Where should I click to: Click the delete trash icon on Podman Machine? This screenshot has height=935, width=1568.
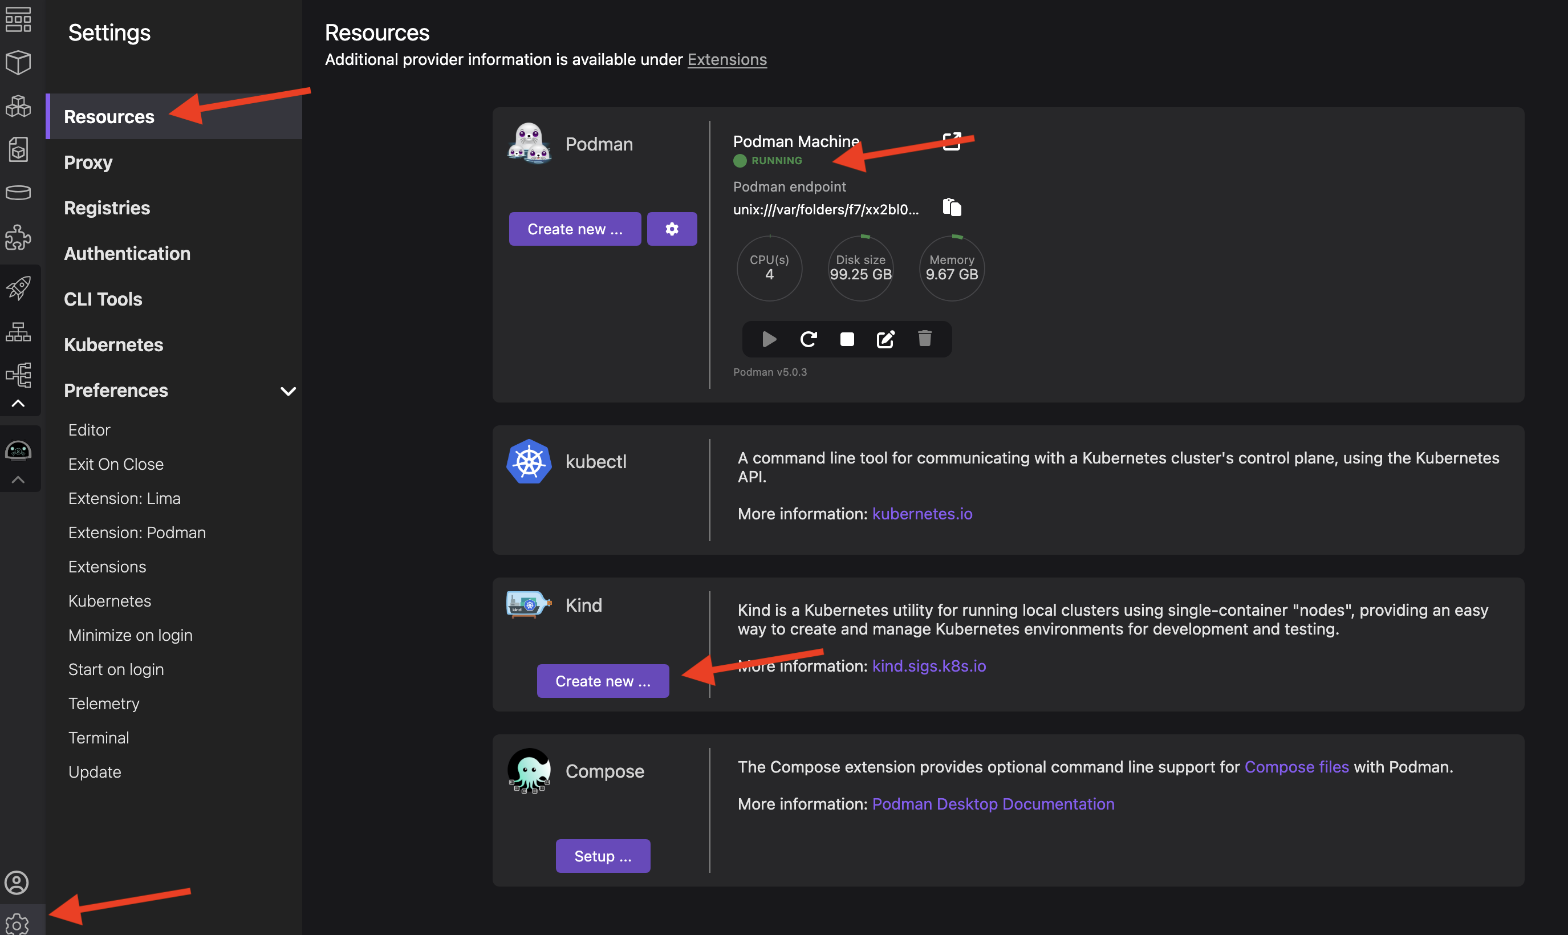[x=925, y=339]
